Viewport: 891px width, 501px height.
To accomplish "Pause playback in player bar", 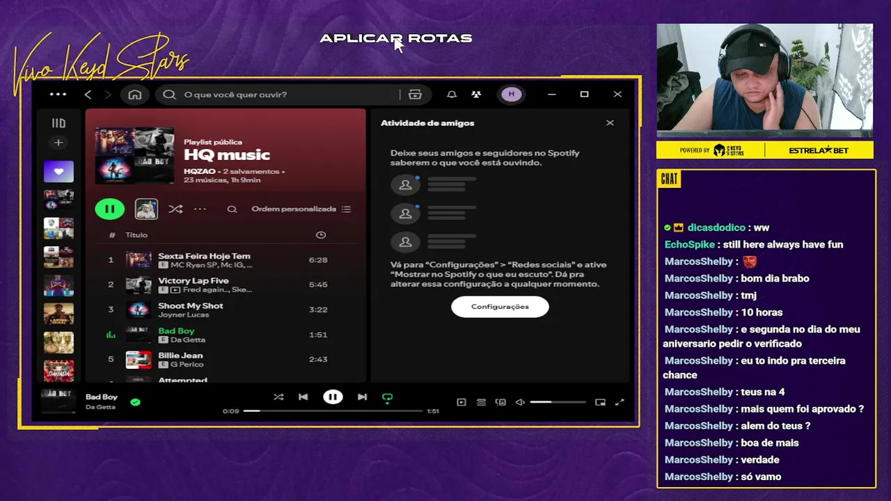I will pos(333,397).
